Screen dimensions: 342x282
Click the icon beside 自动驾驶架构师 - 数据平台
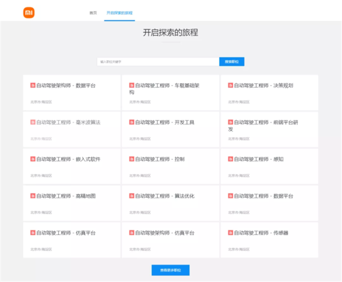(x=33, y=86)
